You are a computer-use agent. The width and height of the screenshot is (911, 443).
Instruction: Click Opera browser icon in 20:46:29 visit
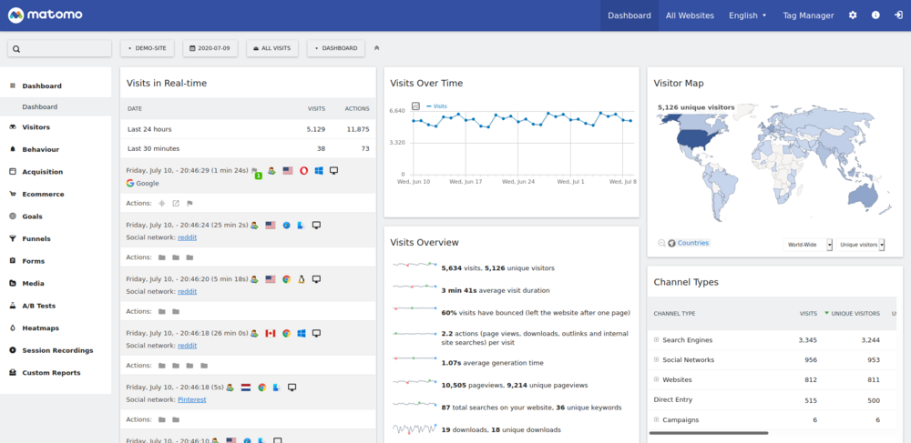[x=303, y=171]
